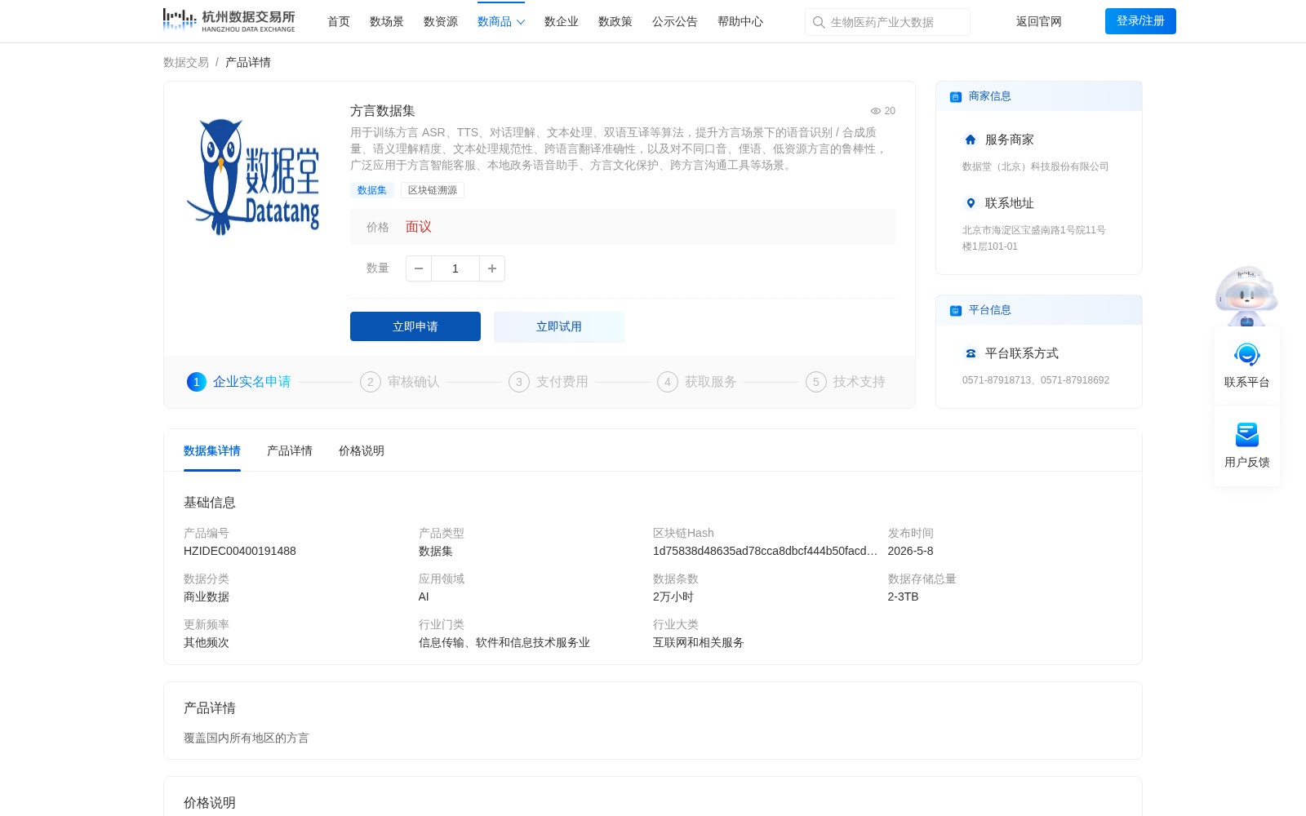Viewport: 1306px width, 816px height.
Task: Click step 2 审核确认
Action: pyautogui.click(x=400, y=382)
